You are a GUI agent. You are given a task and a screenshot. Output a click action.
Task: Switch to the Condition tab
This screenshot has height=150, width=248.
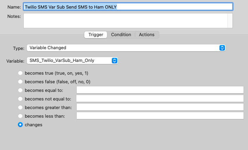click(x=121, y=35)
